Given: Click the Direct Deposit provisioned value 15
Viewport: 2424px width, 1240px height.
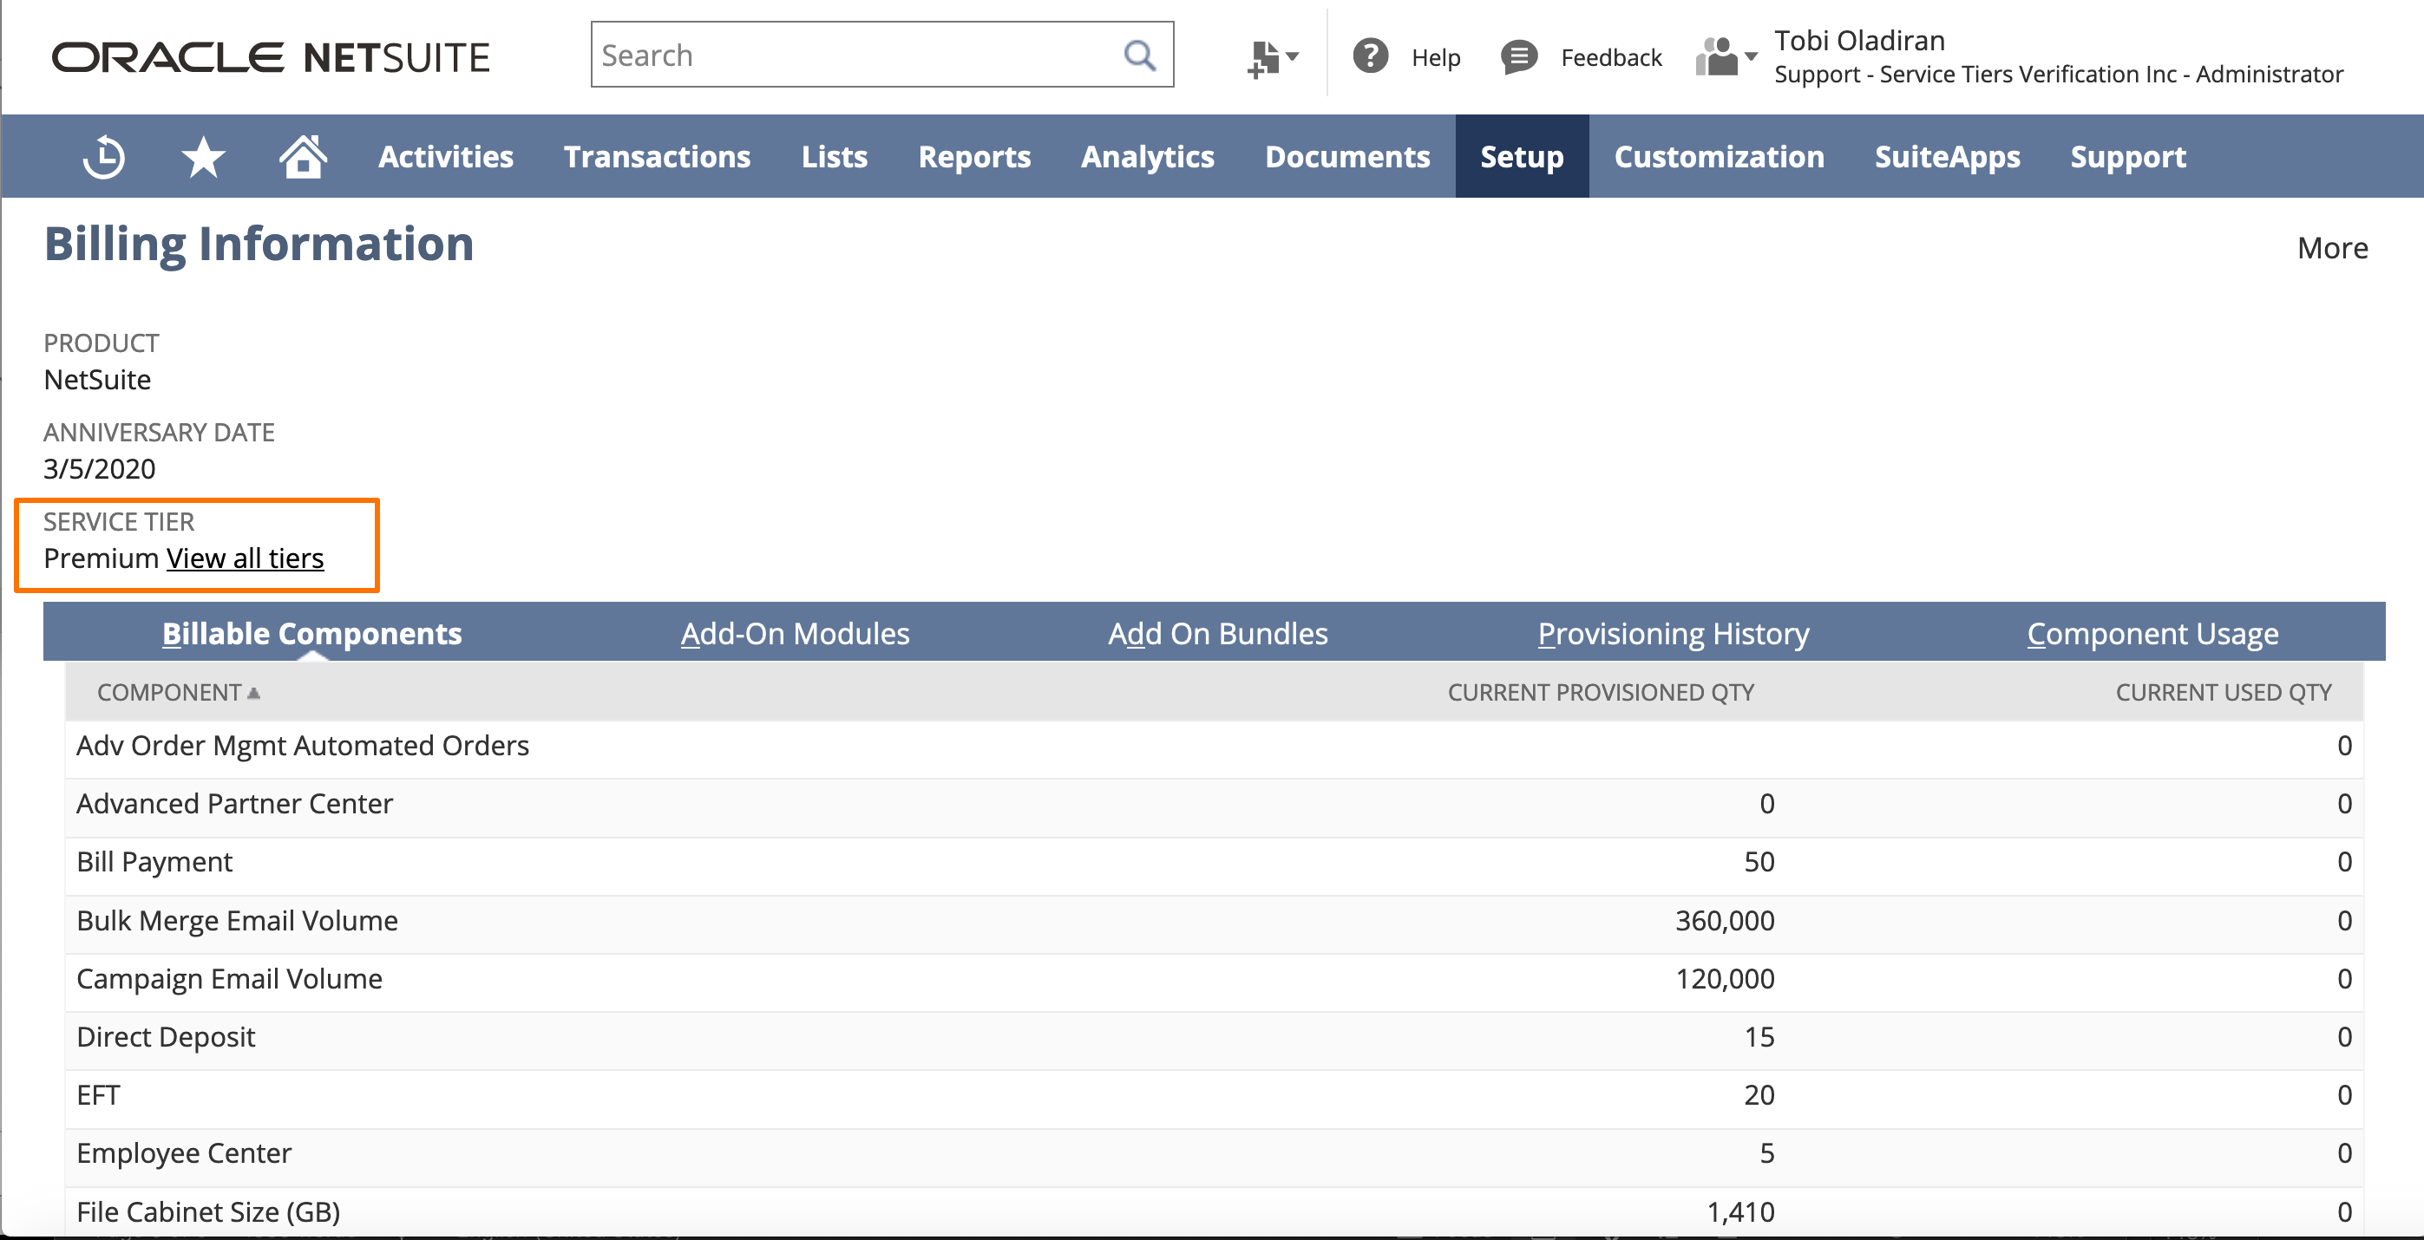Looking at the screenshot, I should pyautogui.click(x=1759, y=1037).
